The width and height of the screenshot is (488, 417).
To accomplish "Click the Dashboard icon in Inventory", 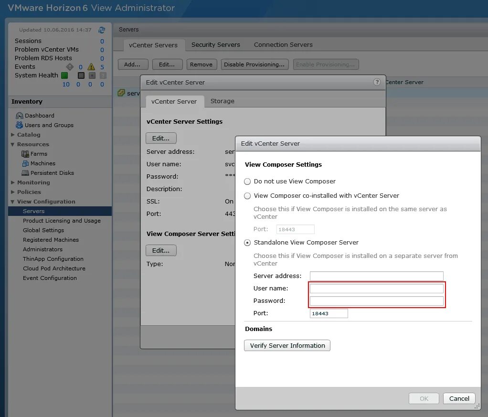I will (x=19, y=116).
